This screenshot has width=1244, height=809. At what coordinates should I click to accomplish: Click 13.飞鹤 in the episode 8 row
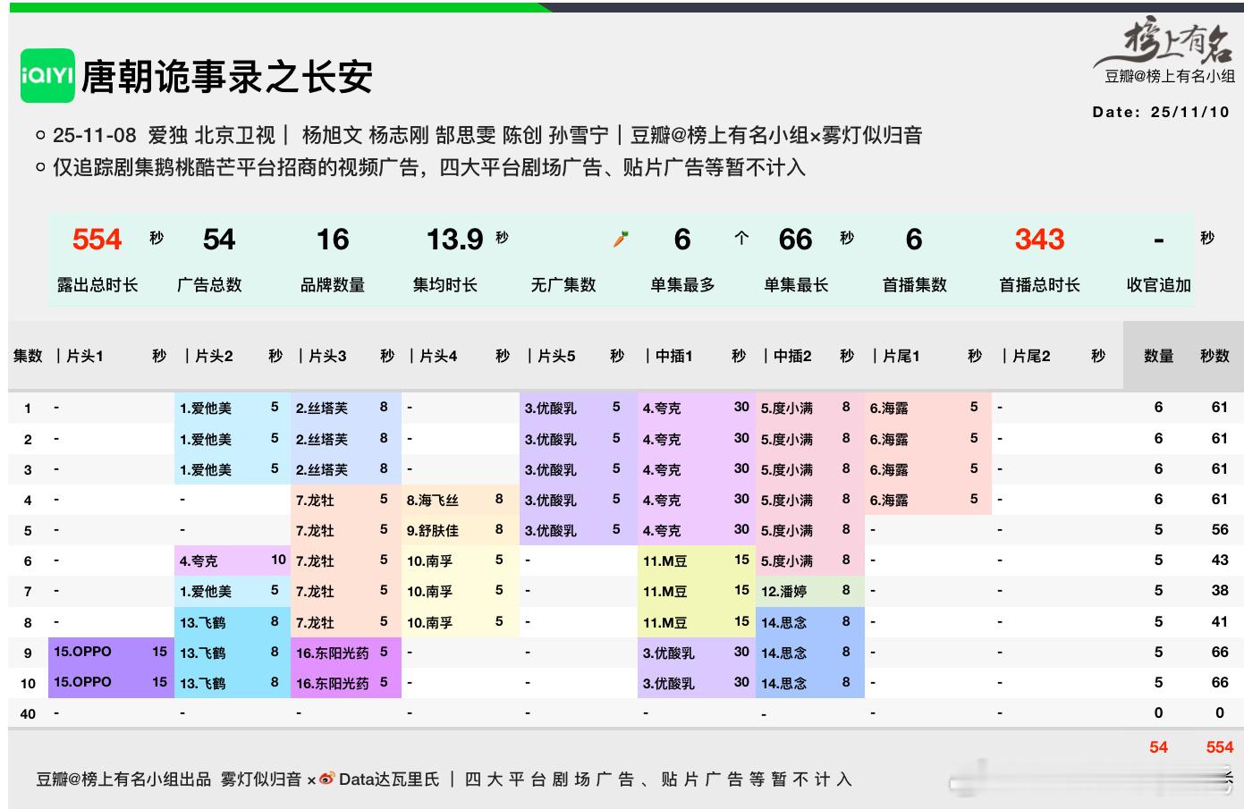tap(203, 623)
